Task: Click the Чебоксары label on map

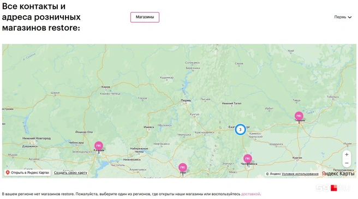Action: (x=76, y=143)
